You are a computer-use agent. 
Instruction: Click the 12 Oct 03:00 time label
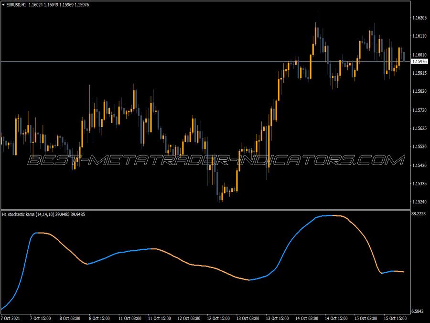[189, 318]
